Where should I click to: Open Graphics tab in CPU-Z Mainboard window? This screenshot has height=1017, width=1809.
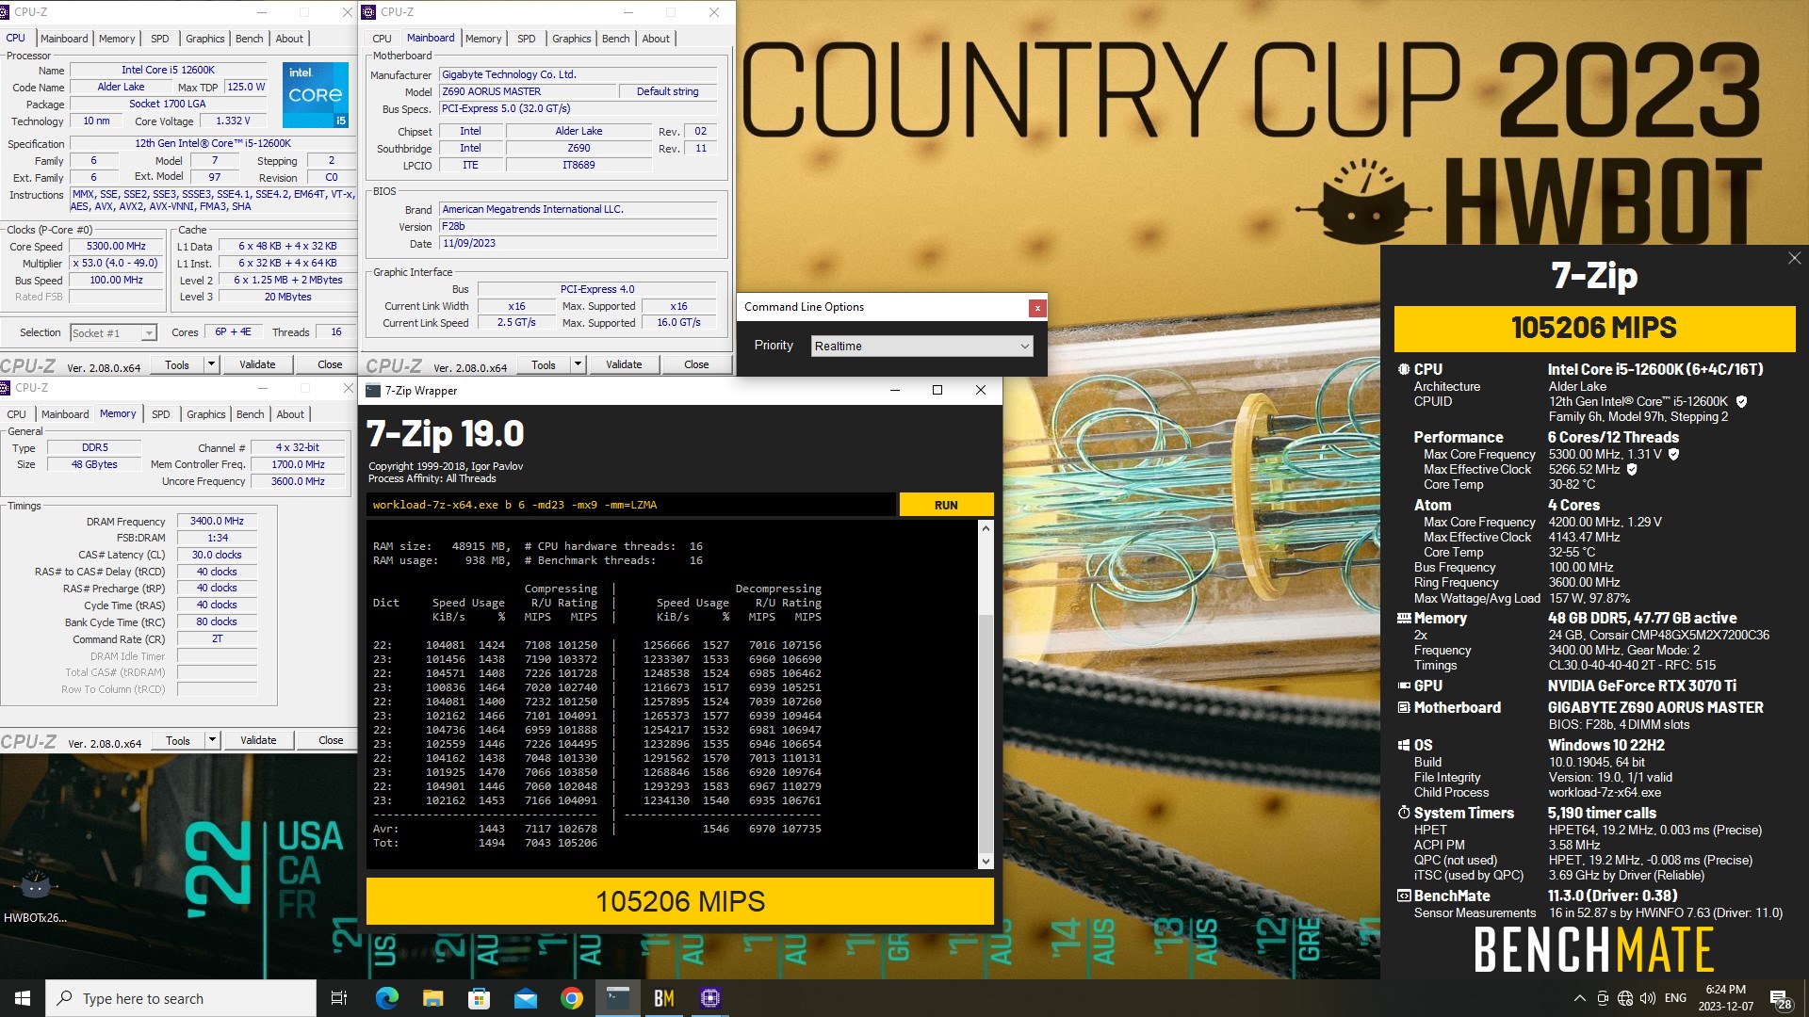571,39
